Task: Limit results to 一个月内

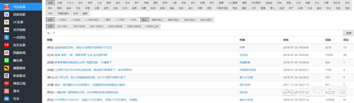Action: coord(120,20)
